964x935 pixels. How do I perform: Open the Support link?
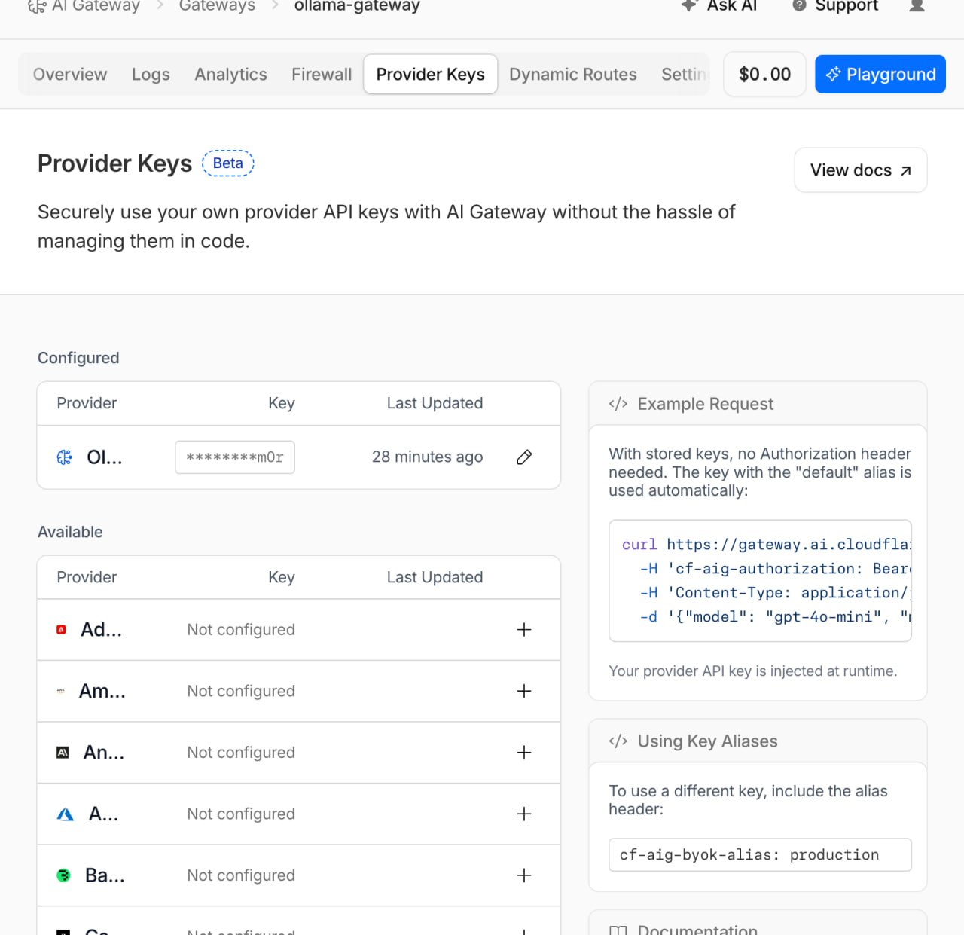click(835, 6)
